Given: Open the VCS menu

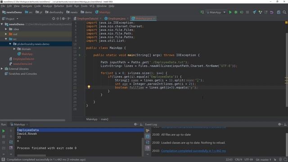Looking at the screenshot, I should 92,6.
